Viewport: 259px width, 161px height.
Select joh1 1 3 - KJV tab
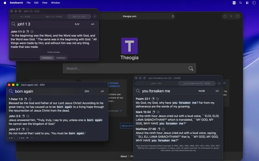79,16
